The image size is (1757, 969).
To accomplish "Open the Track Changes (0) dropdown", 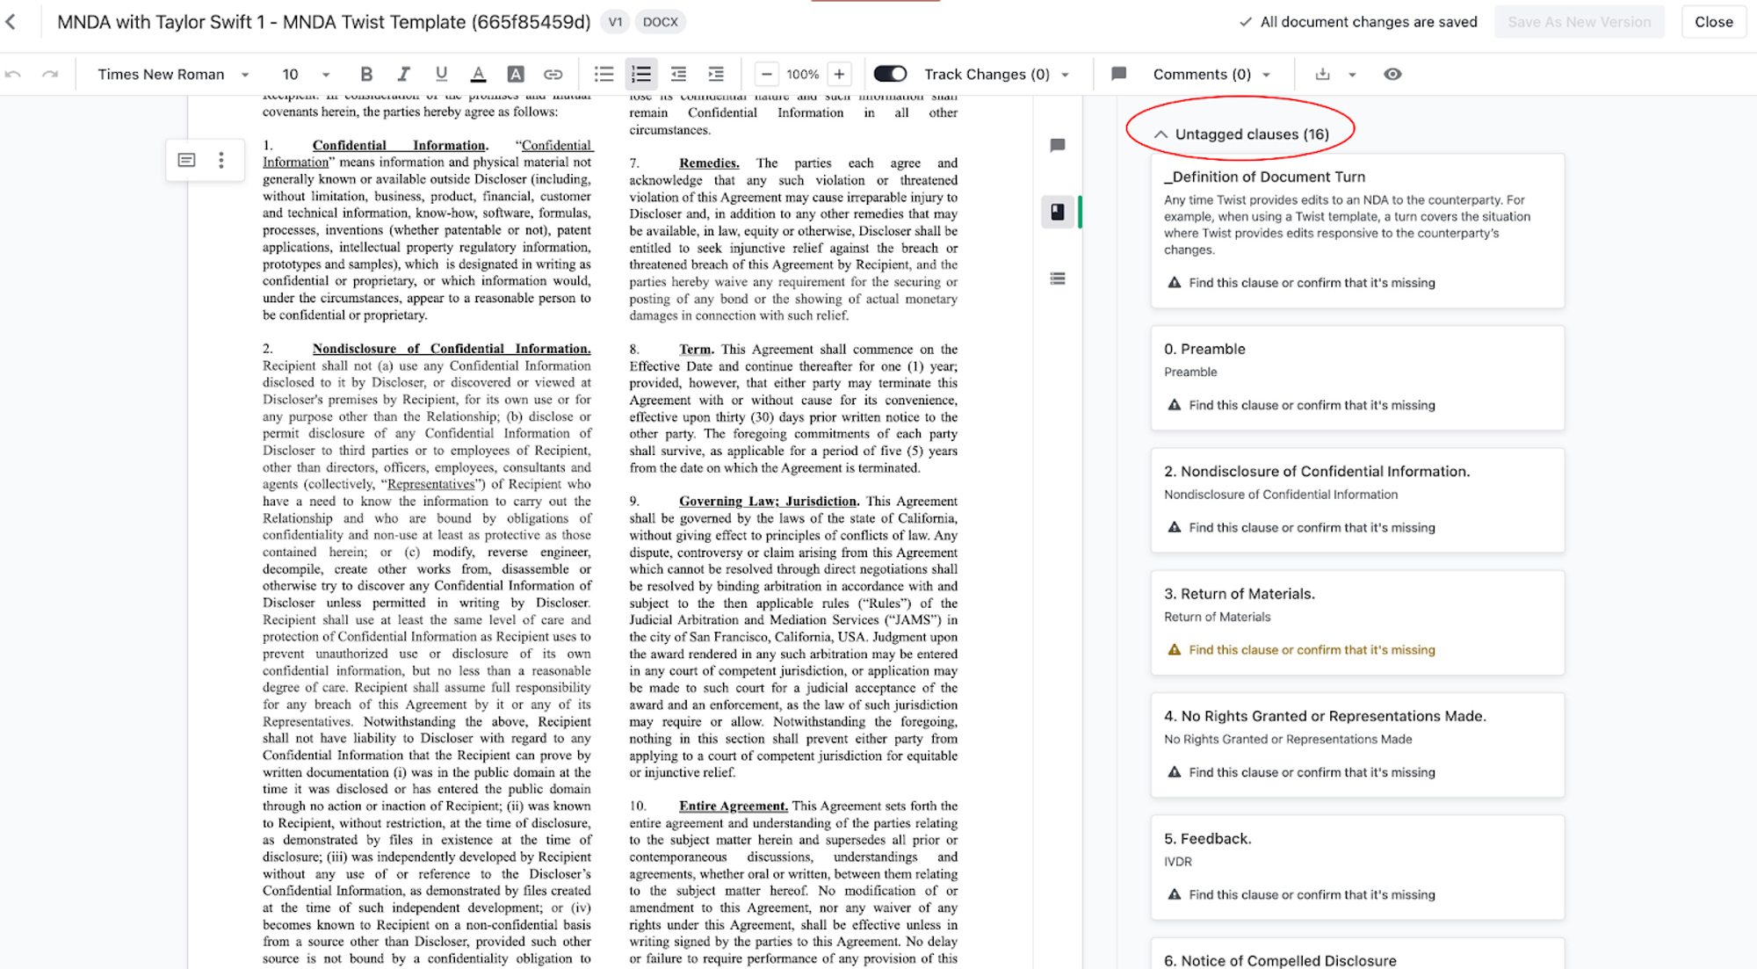I will (x=996, y=75).
